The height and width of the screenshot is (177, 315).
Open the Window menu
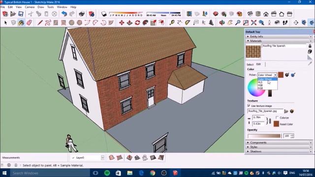(62, 7)
